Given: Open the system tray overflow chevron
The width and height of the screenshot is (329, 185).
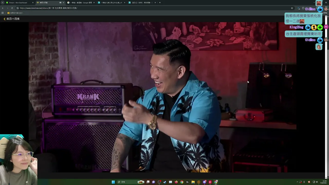Looking at the screenshot, I should [x=297, y=182].
